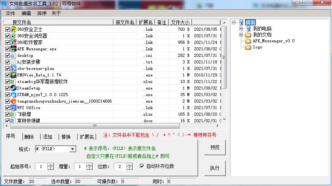Select the logo folder icon in tree

pyautogui.click(x=248, y=47)
